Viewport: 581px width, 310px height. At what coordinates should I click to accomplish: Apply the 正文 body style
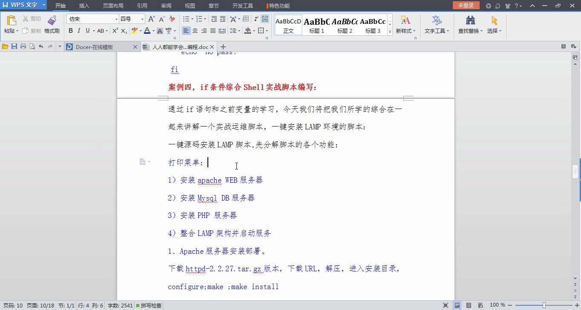[x=288, y=25]
